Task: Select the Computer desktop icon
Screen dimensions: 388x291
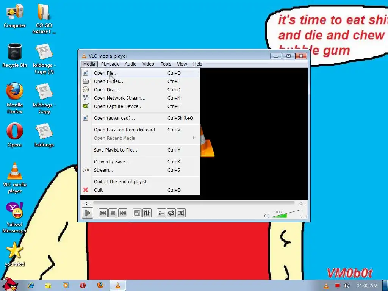Action: click(x=15, y=16)
